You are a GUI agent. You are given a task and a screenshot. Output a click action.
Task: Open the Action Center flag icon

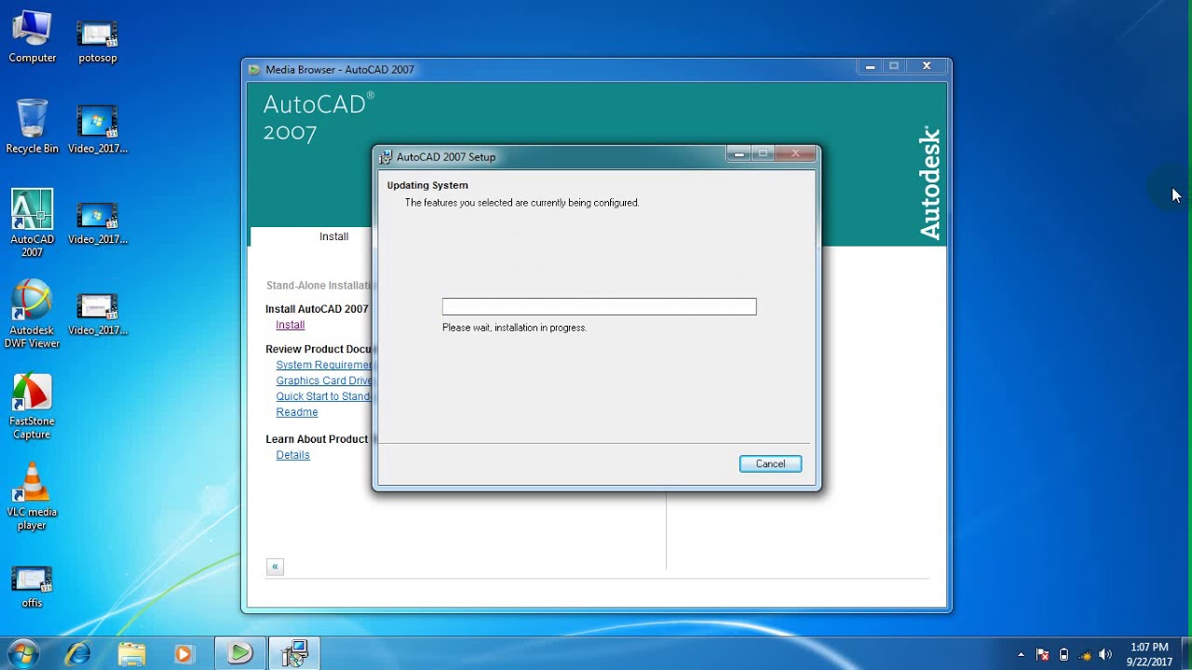click(1043, 655)
